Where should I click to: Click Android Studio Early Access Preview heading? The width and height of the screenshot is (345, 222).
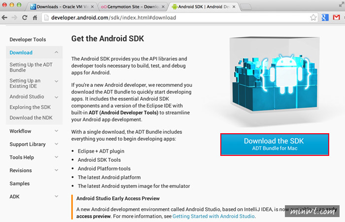(x=118, y=198)
